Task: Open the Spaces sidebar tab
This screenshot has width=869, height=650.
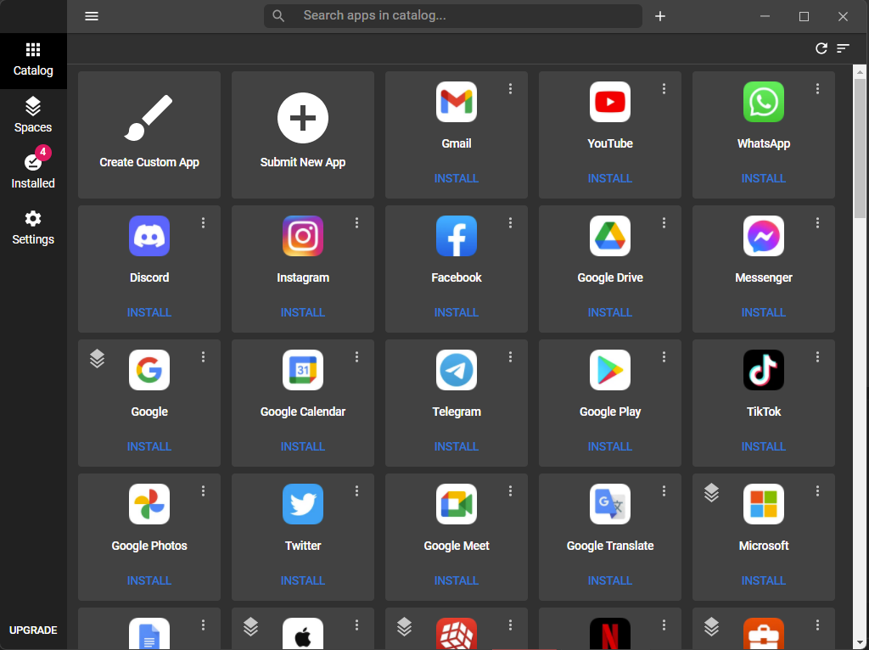Action: (x=33, y=115)
